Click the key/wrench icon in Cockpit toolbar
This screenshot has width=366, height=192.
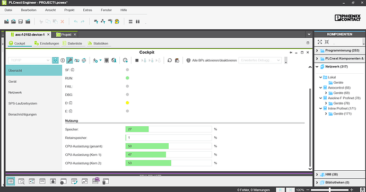69,60
